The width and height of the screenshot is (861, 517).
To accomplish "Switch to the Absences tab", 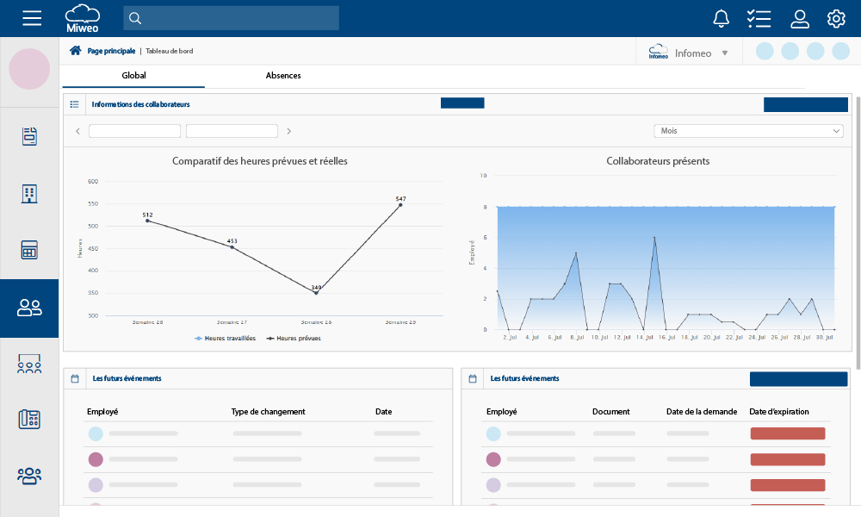I will point(283,76).
